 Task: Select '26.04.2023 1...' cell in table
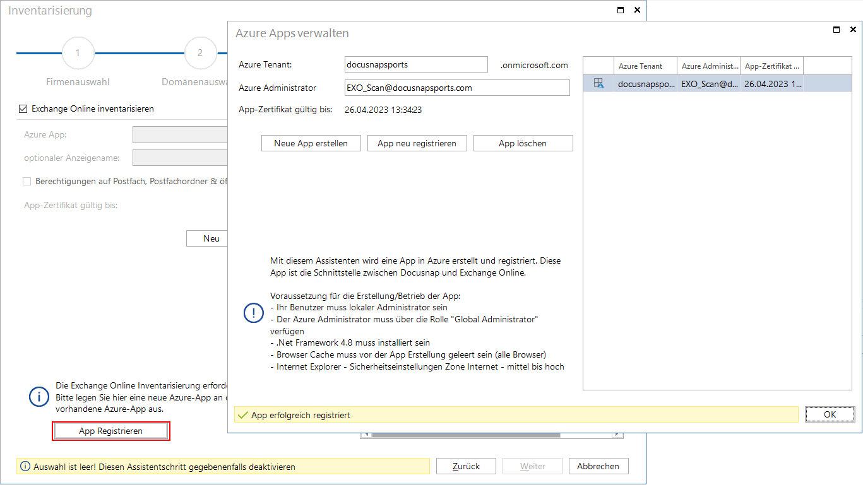771,83
